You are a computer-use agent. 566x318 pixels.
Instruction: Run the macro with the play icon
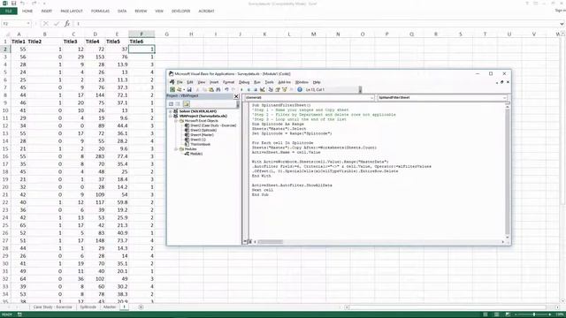coord(241,89)
